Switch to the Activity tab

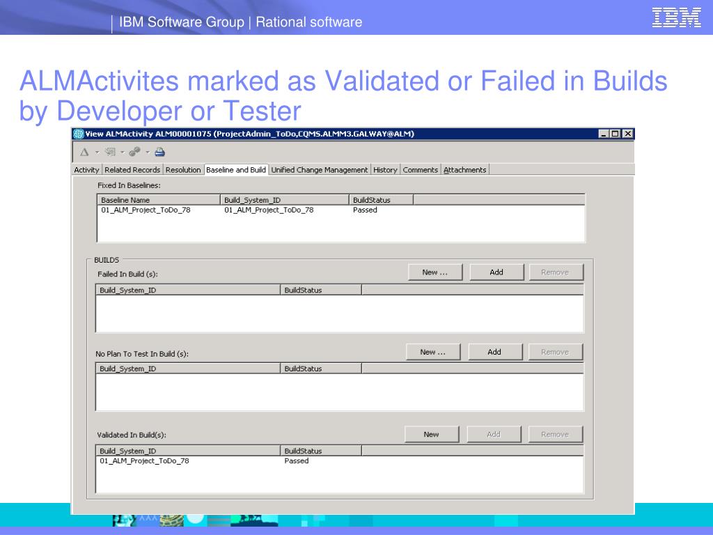86,170
